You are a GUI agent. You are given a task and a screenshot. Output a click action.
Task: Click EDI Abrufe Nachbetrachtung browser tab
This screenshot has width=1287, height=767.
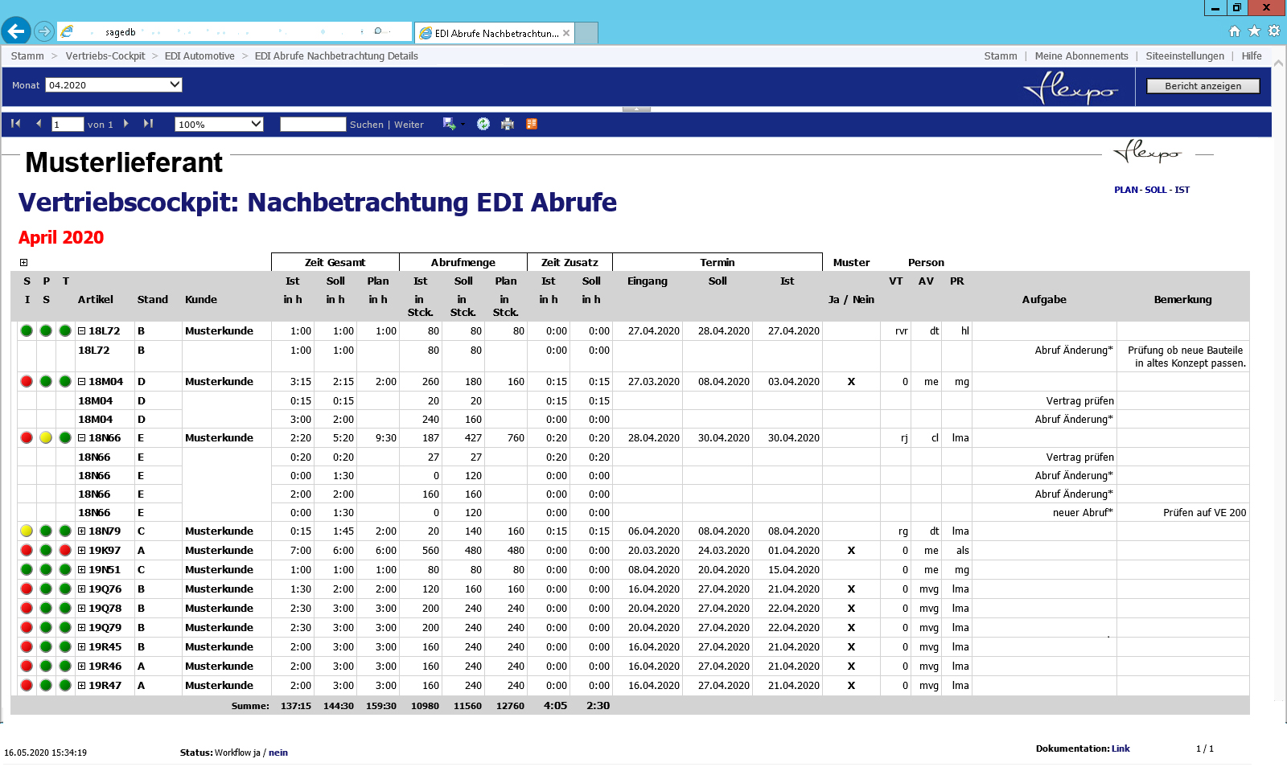point(495,33)
